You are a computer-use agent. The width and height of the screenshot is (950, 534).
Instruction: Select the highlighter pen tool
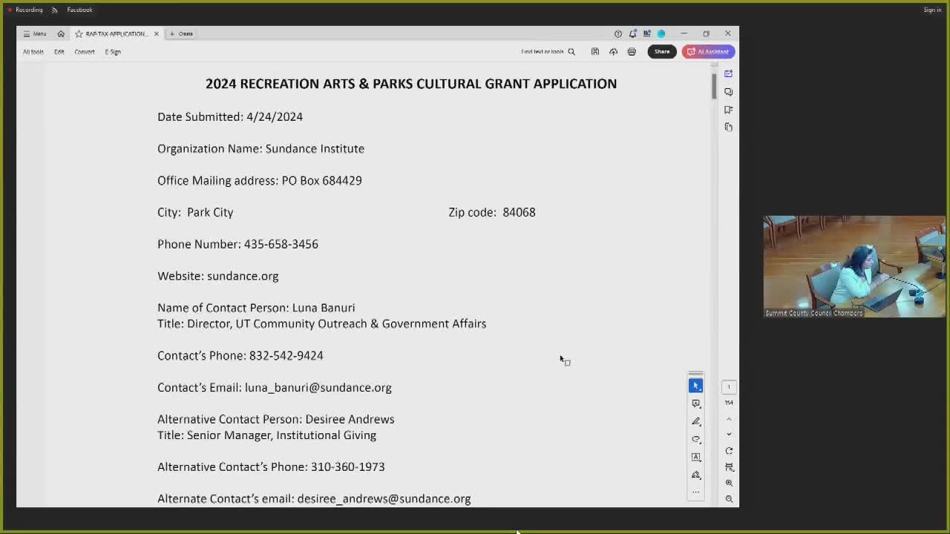click(x=695, y=421)
